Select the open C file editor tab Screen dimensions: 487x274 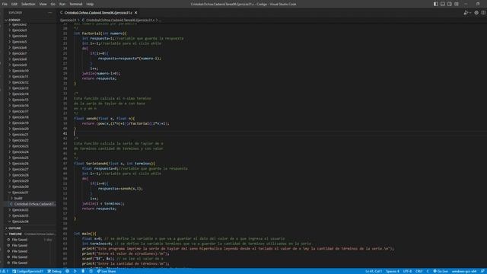[x=98, y=13]
